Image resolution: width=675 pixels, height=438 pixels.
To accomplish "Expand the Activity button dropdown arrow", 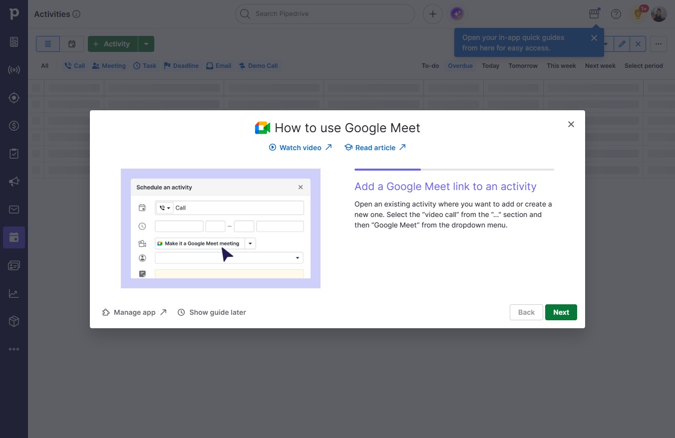I will [x=146, y=44].
